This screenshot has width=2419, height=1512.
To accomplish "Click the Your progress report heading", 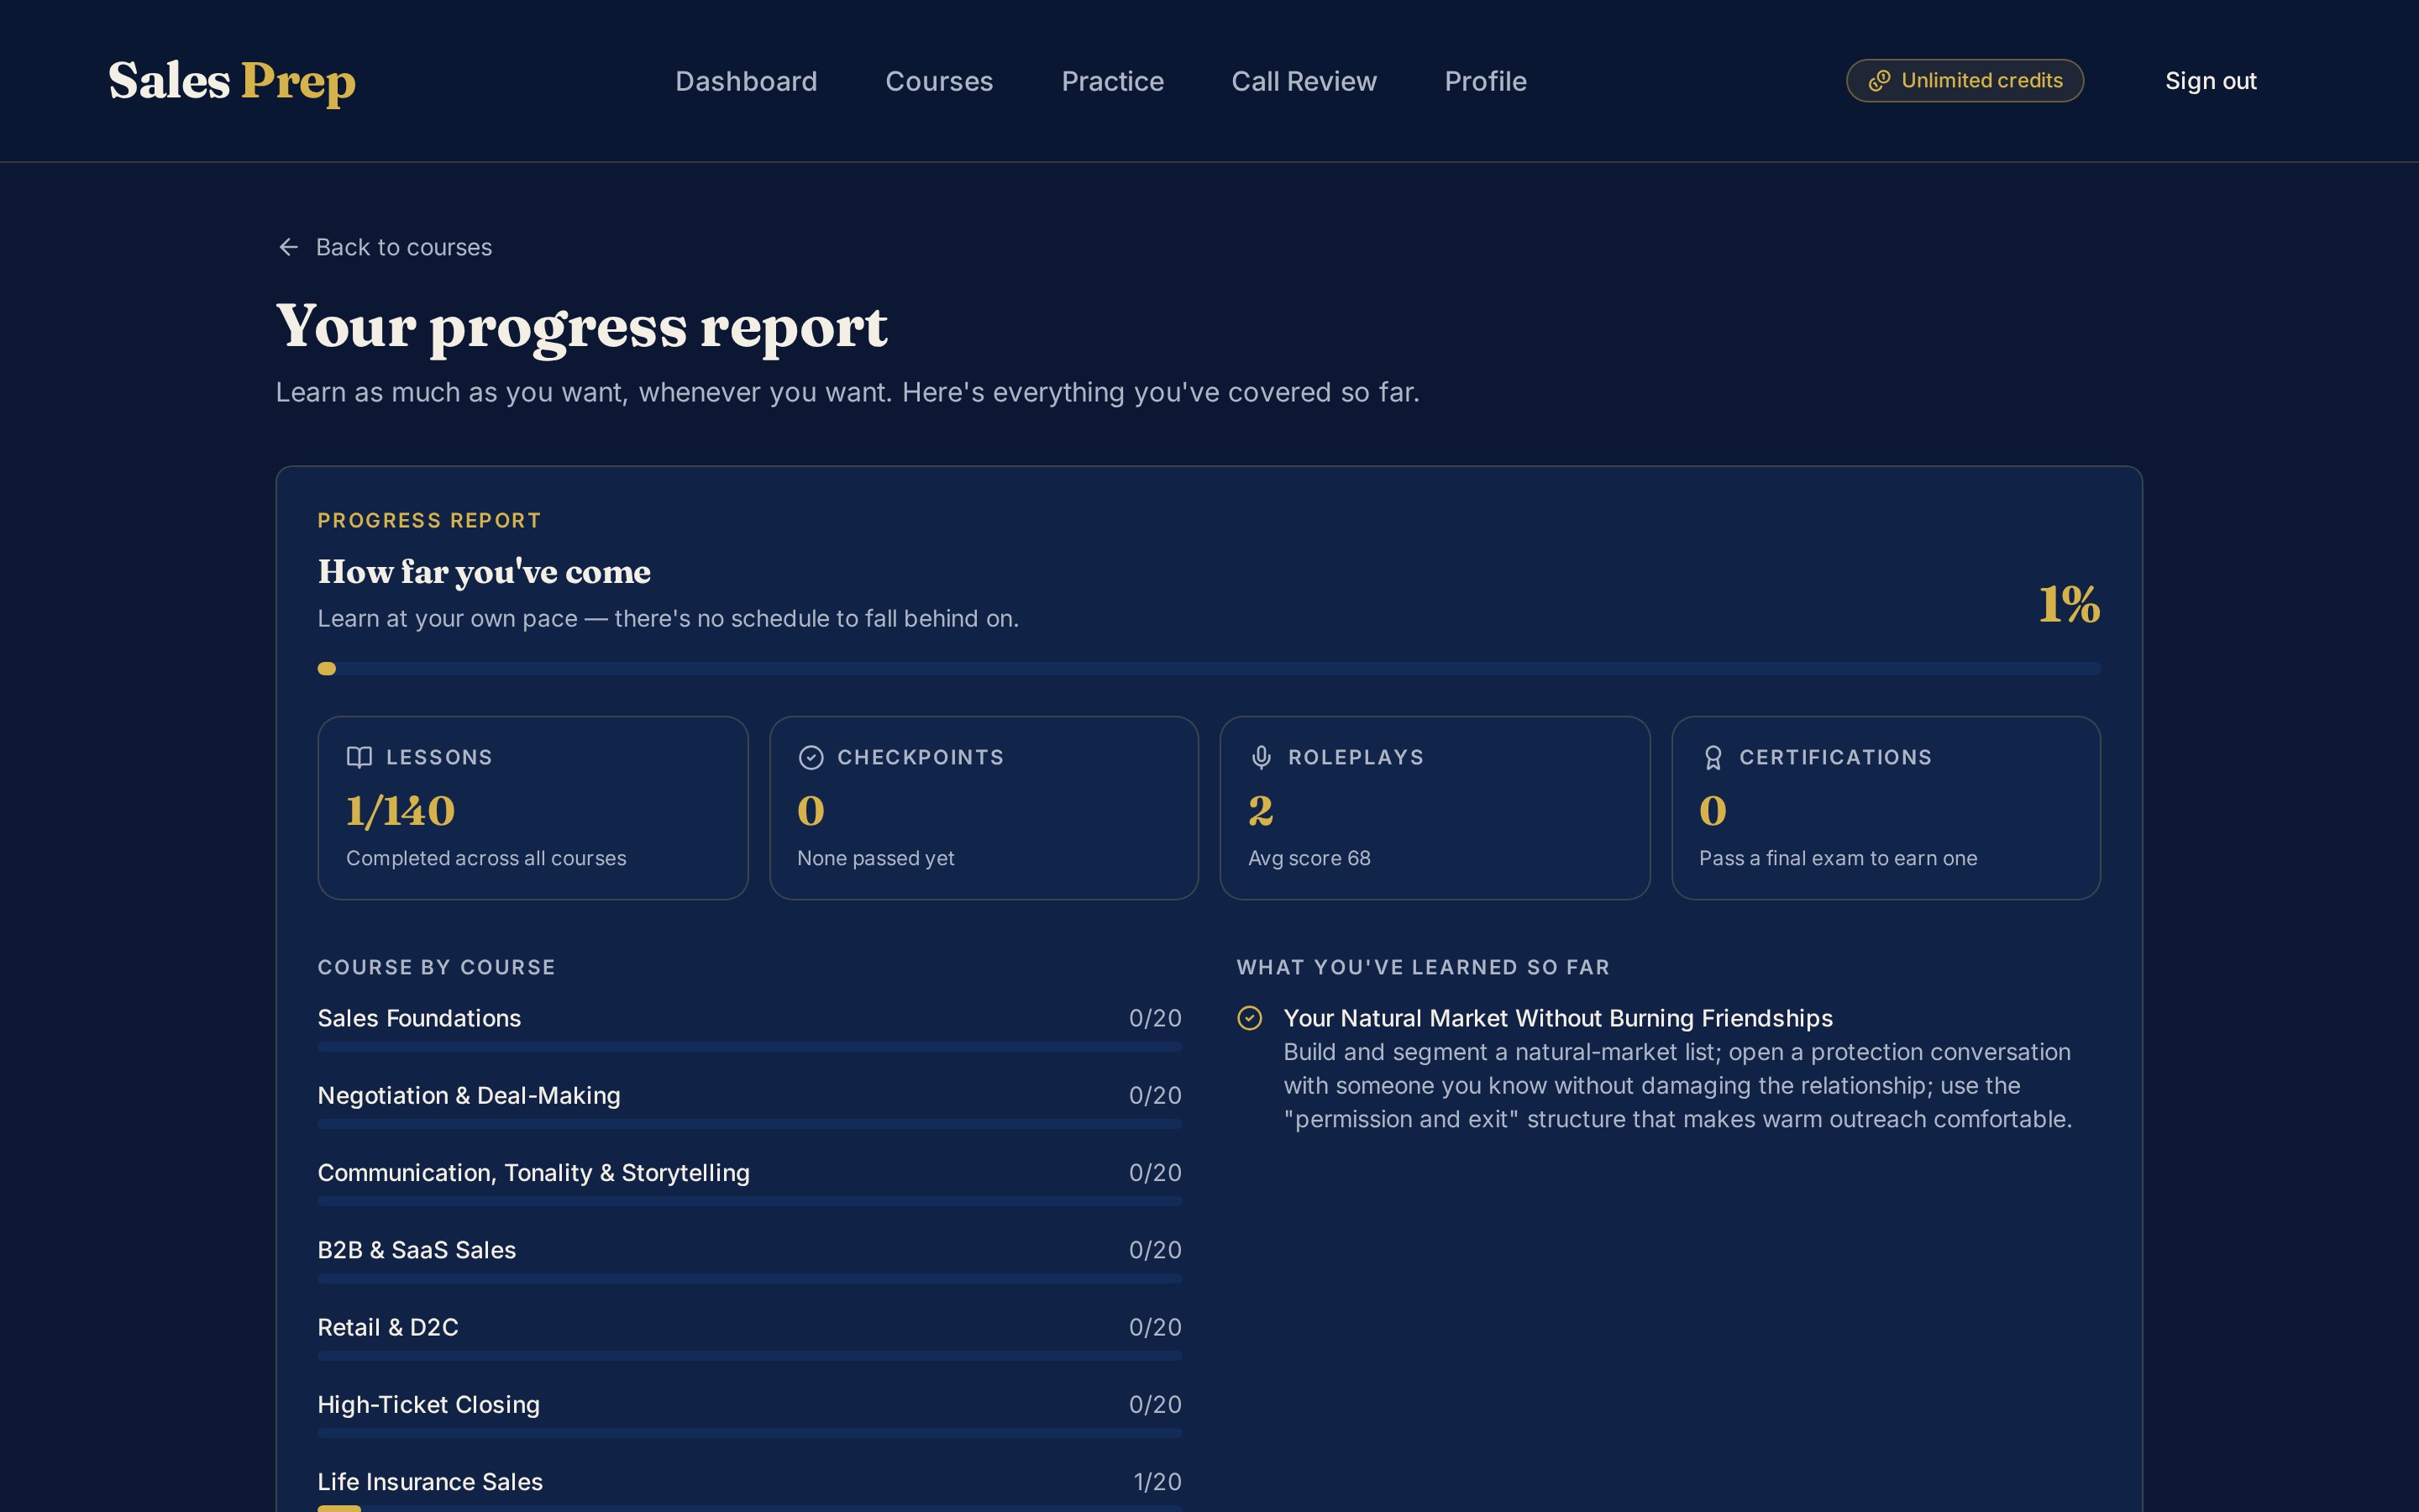I will (582, 326).
